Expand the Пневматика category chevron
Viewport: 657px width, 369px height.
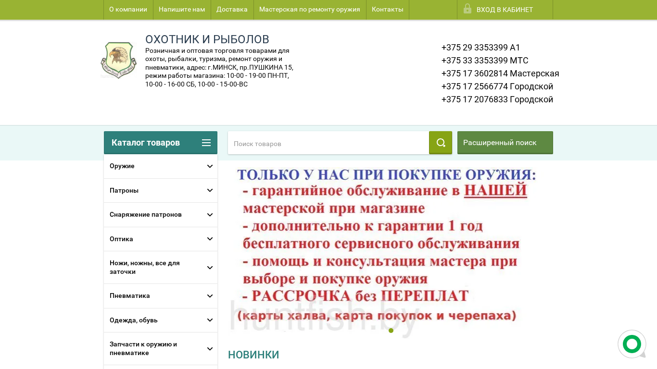210,296
